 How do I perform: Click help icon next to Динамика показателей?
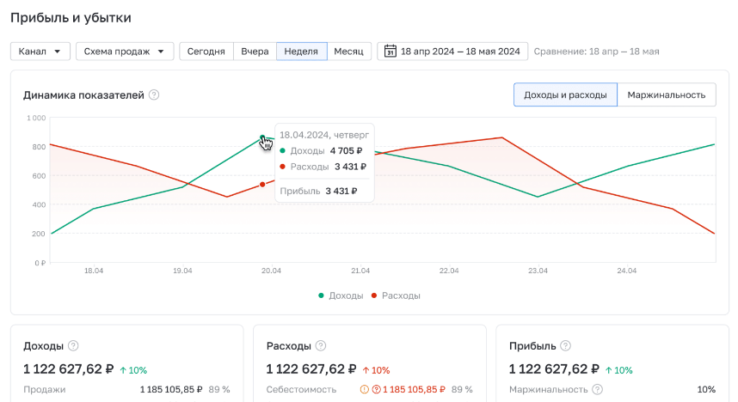click(154, 95)
